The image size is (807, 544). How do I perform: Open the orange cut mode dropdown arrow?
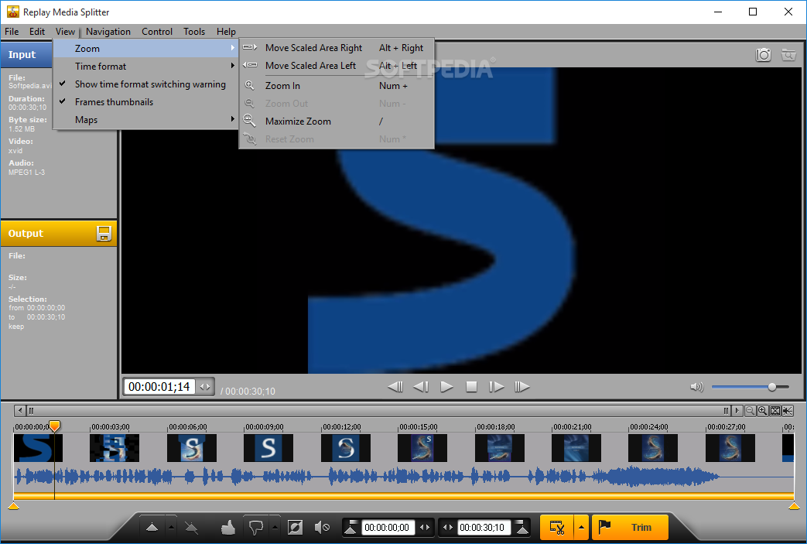click(582, 527)
